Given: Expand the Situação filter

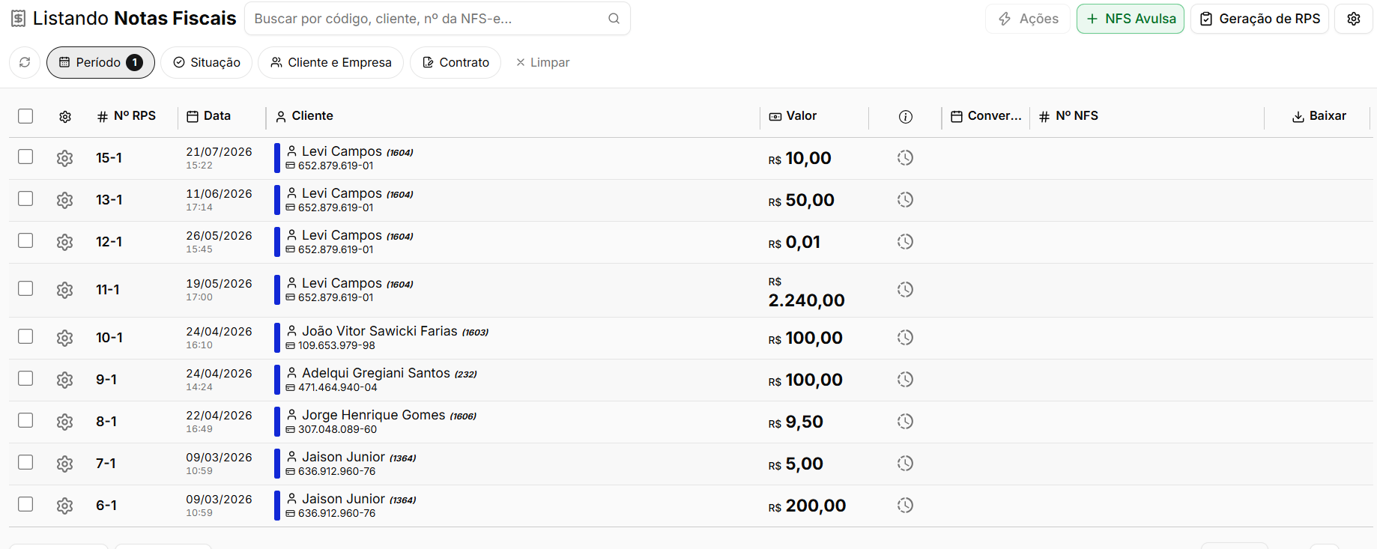Looking at the screenshot, I should pyautogui.click(x=207, y=62).
